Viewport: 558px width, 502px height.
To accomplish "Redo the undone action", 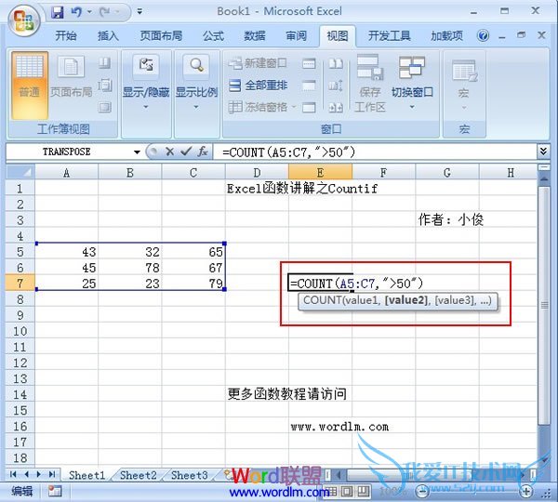I will [x=104, y=12].
